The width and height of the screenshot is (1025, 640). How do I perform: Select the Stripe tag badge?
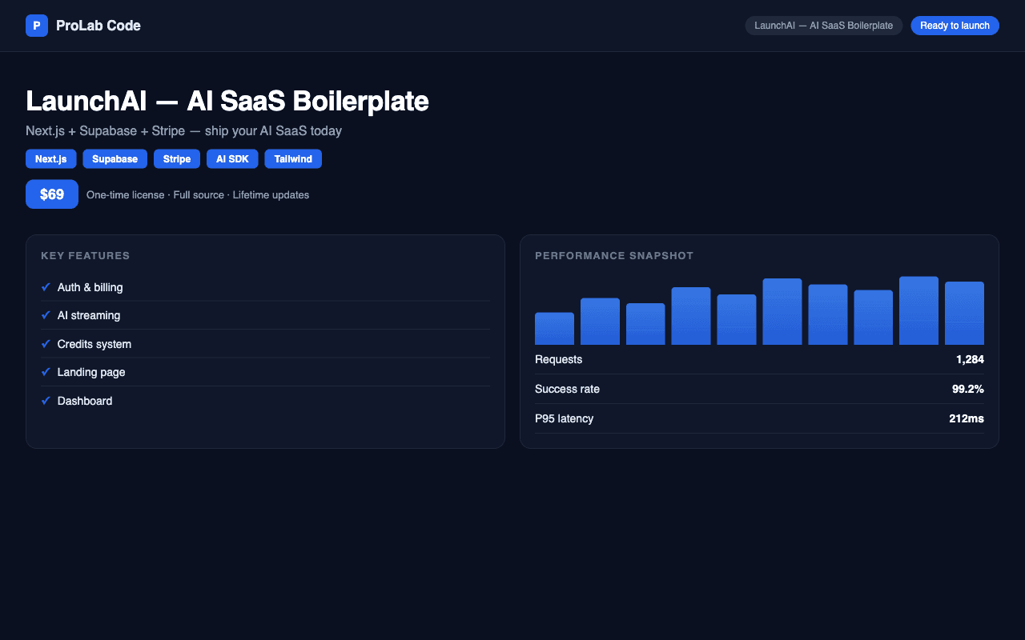click(x=177, y=159)
